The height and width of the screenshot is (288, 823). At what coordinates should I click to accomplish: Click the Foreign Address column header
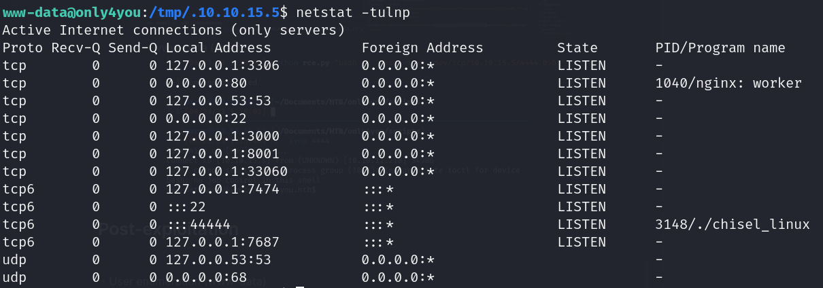(422, 48)
